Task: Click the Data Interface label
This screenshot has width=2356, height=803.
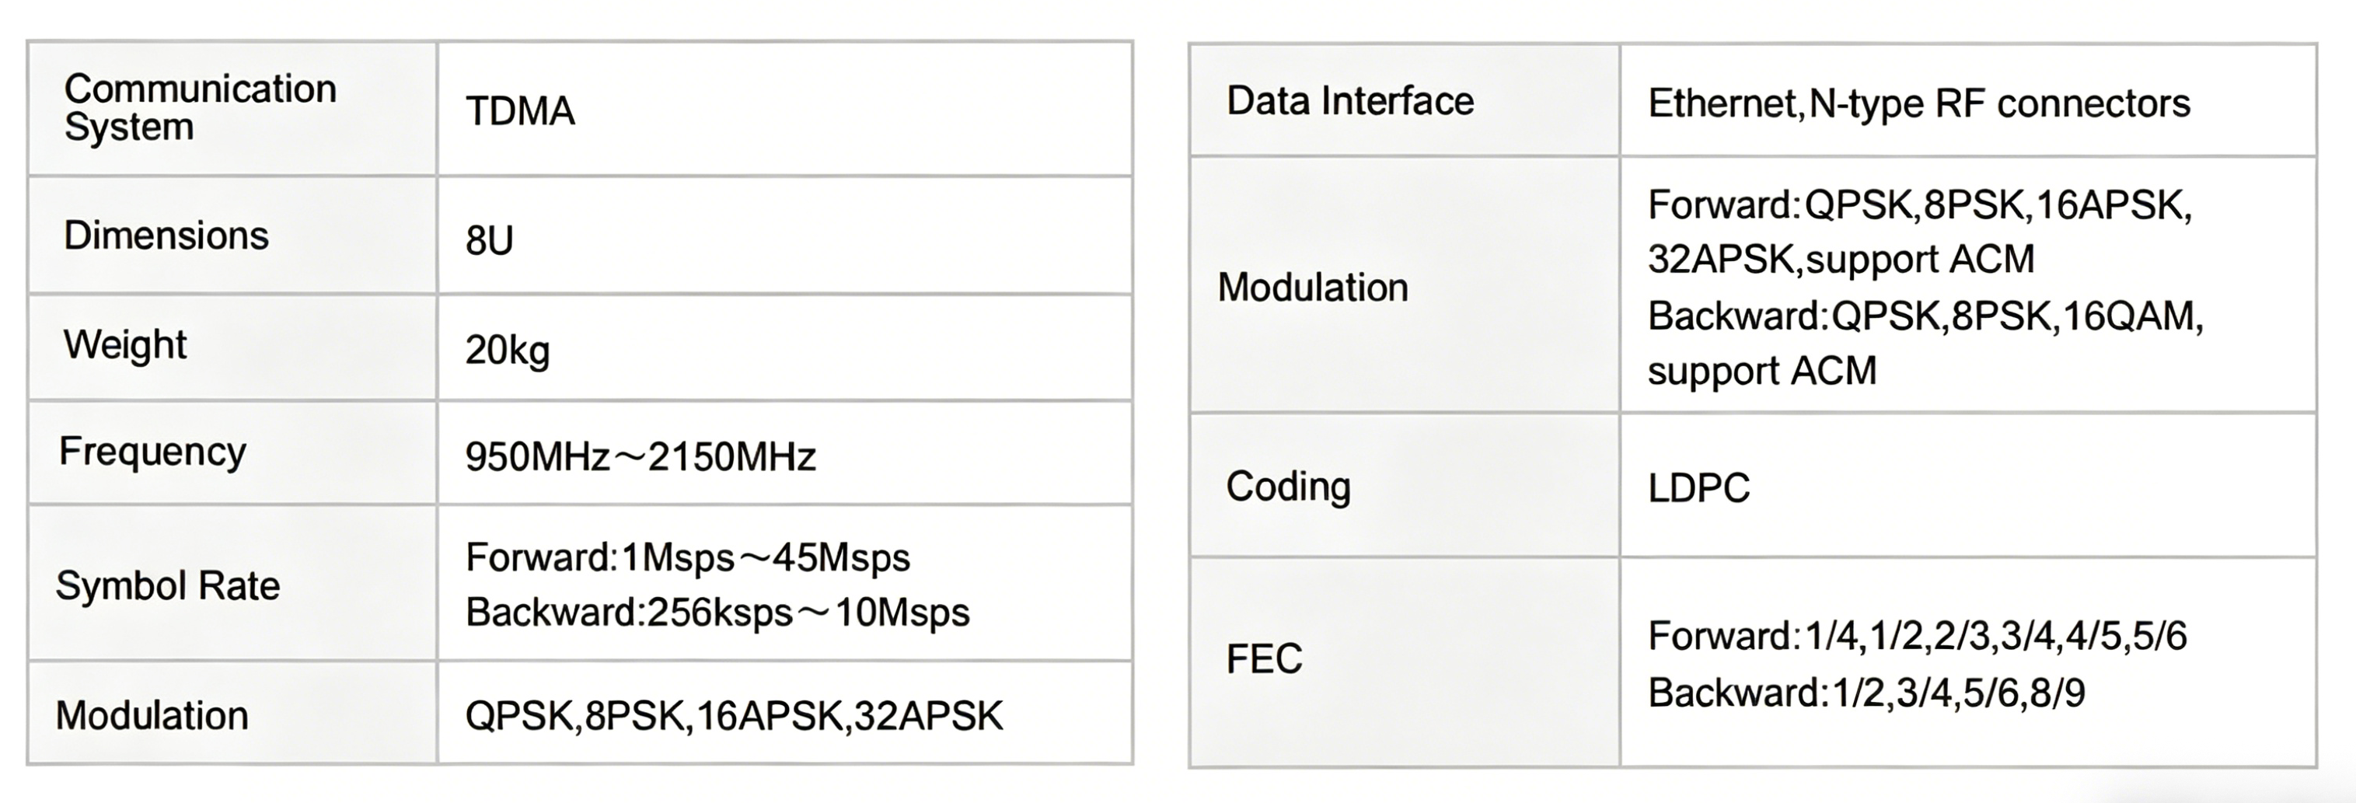Action: 1350,100
